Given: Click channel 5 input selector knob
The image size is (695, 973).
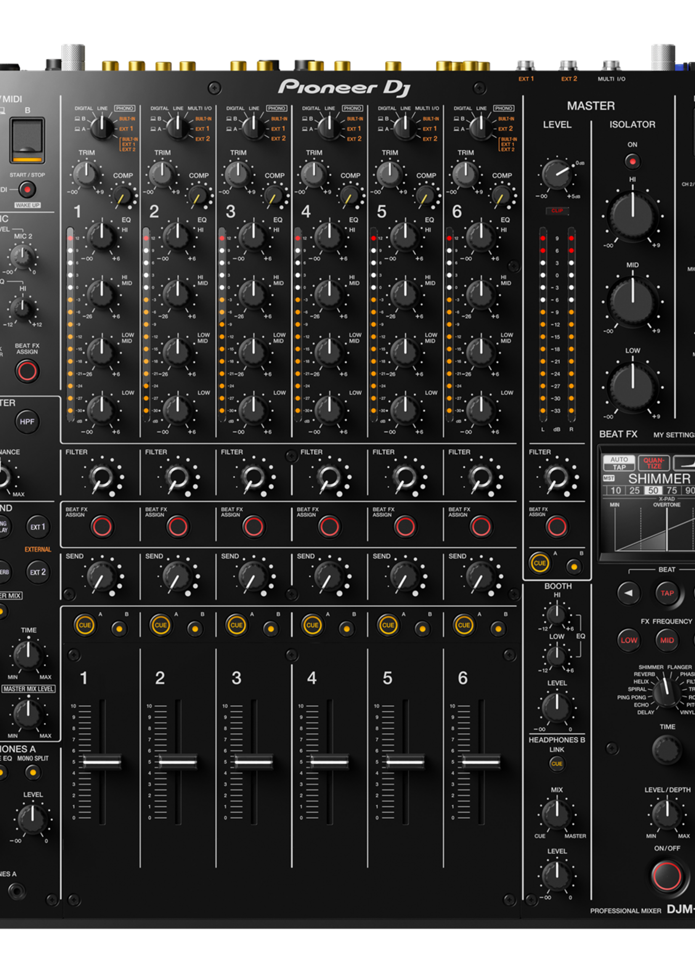Looking at the screenshot, I should [x=405, y=127].
